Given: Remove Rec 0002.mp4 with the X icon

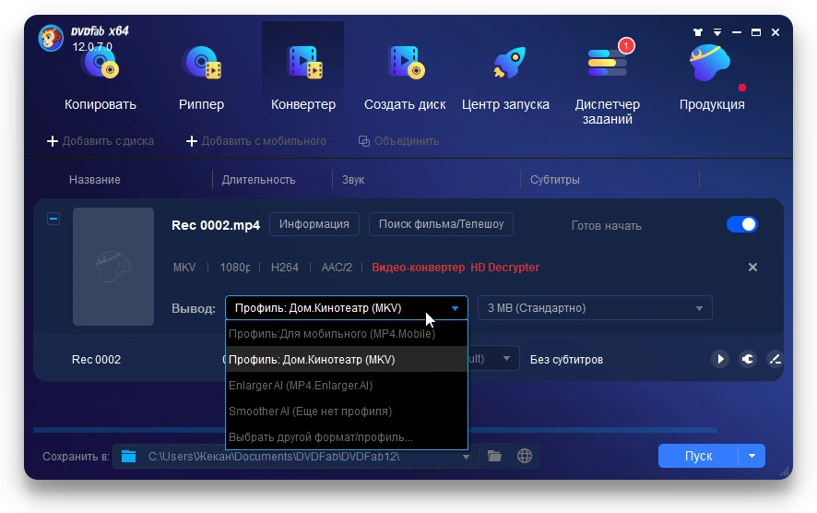Looking at the screenshot, I should [x=752, y=268].
